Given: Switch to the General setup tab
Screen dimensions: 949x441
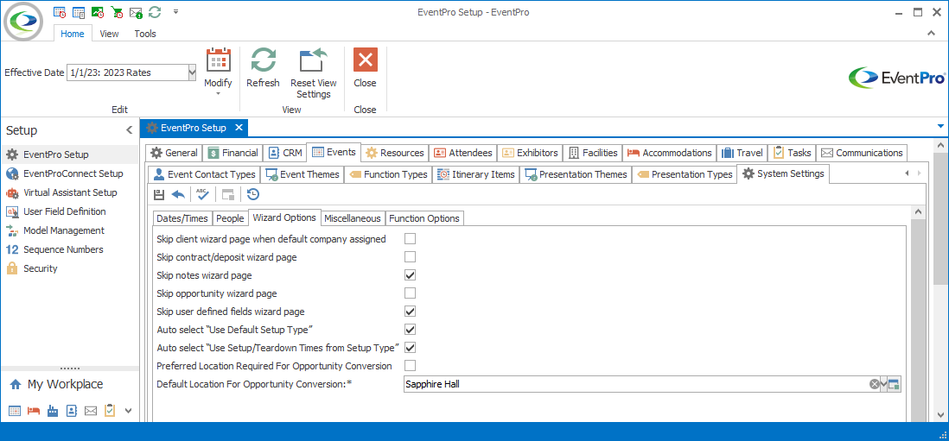Looking at the screenshot, I should [x=174, y=153].
